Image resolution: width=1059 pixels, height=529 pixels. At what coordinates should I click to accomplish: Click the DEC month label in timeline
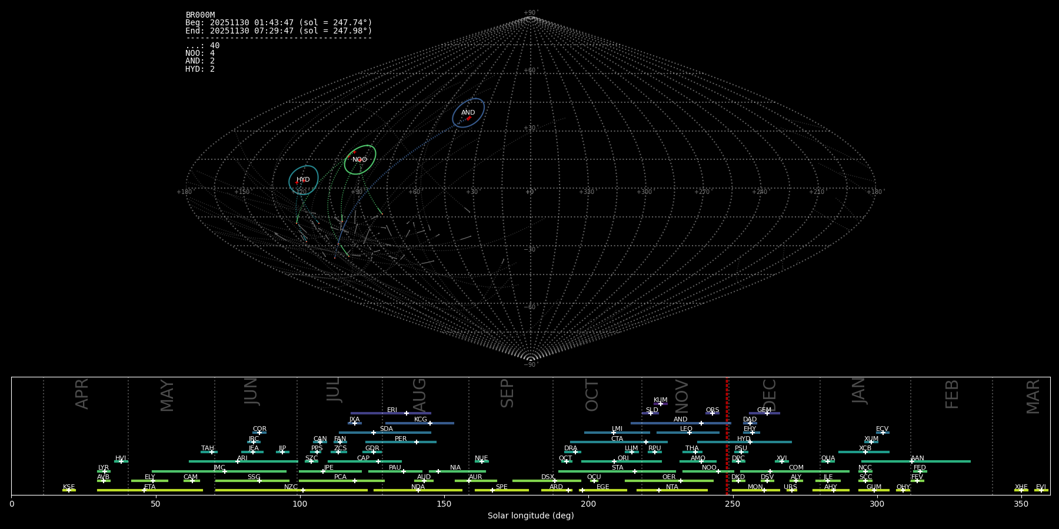770,395
